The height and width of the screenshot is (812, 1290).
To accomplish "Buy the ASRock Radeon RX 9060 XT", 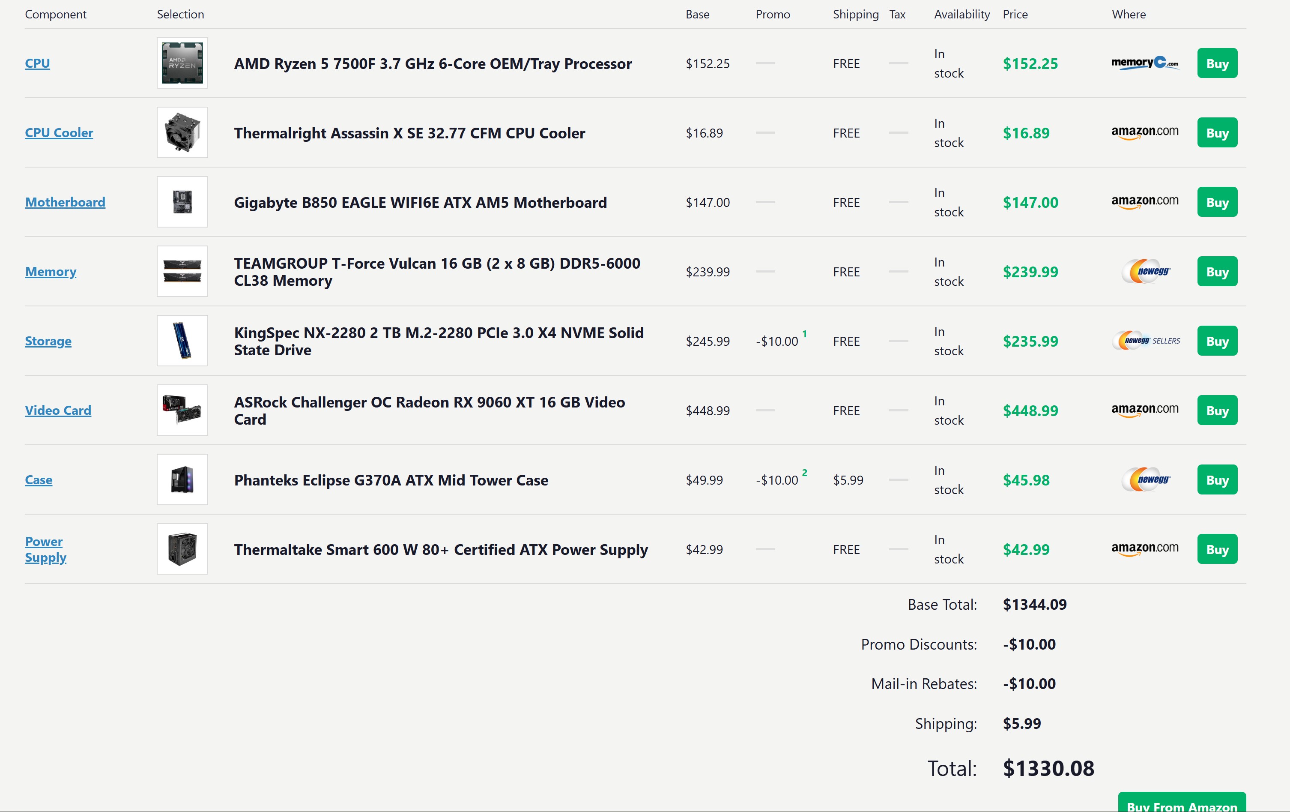I will tap(1217, 410).
